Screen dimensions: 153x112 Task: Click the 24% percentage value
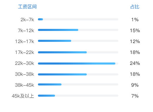(135, 63)
